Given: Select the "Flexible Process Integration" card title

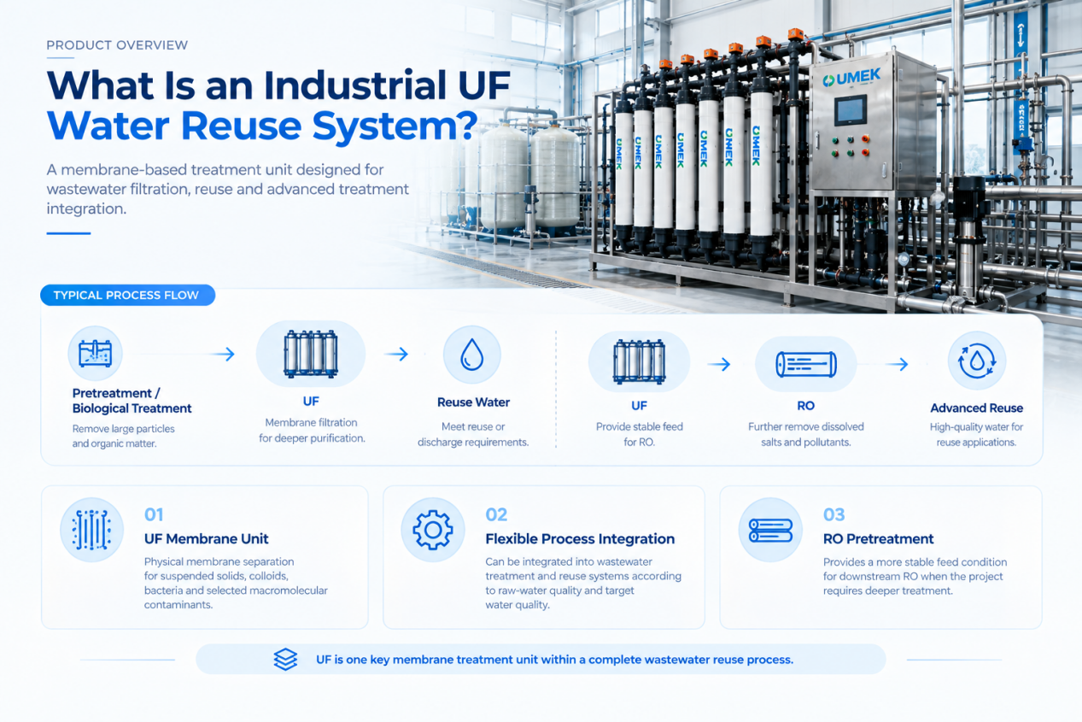Looking at the screenshot, I should click(x=580, y=539).
